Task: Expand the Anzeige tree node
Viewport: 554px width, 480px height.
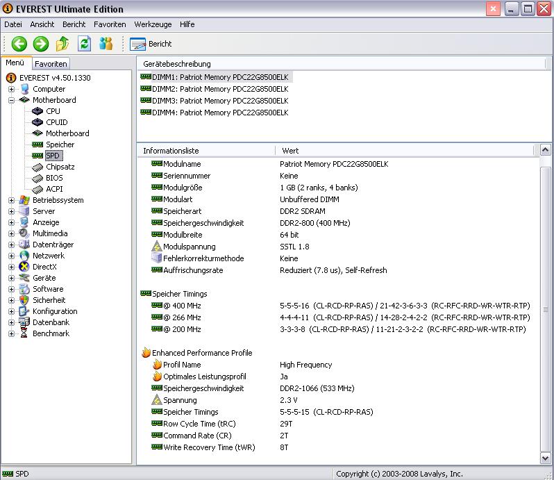Action: point(11,222)
